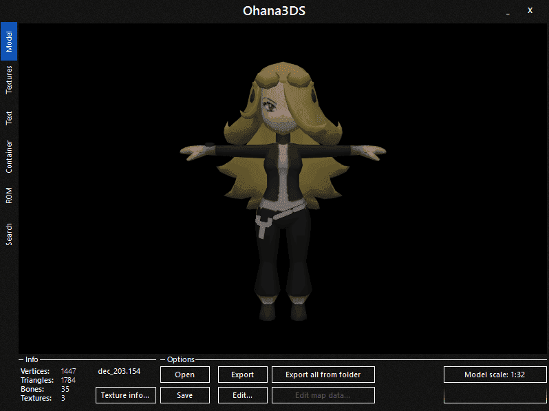This screenshot has width=549, height=411.
Task: Click the Ohana3DS title text
Action: (274, 11)
